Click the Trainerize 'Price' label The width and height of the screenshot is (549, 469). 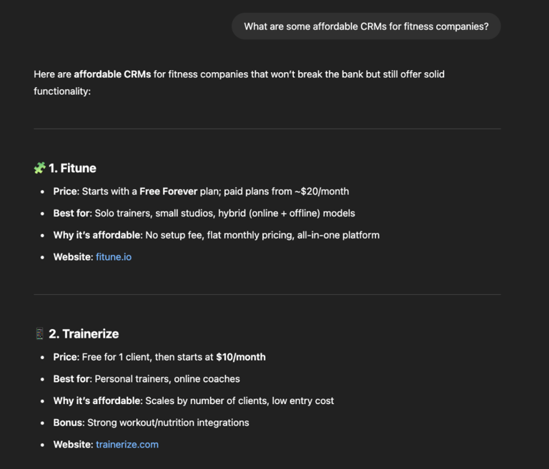[66, 357]
